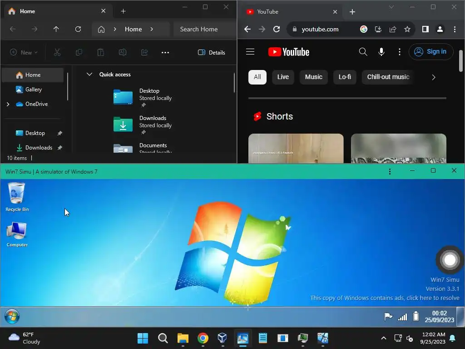Select the Chill-out music chip
The image size is (465, 349).
(x=388, y=77)
